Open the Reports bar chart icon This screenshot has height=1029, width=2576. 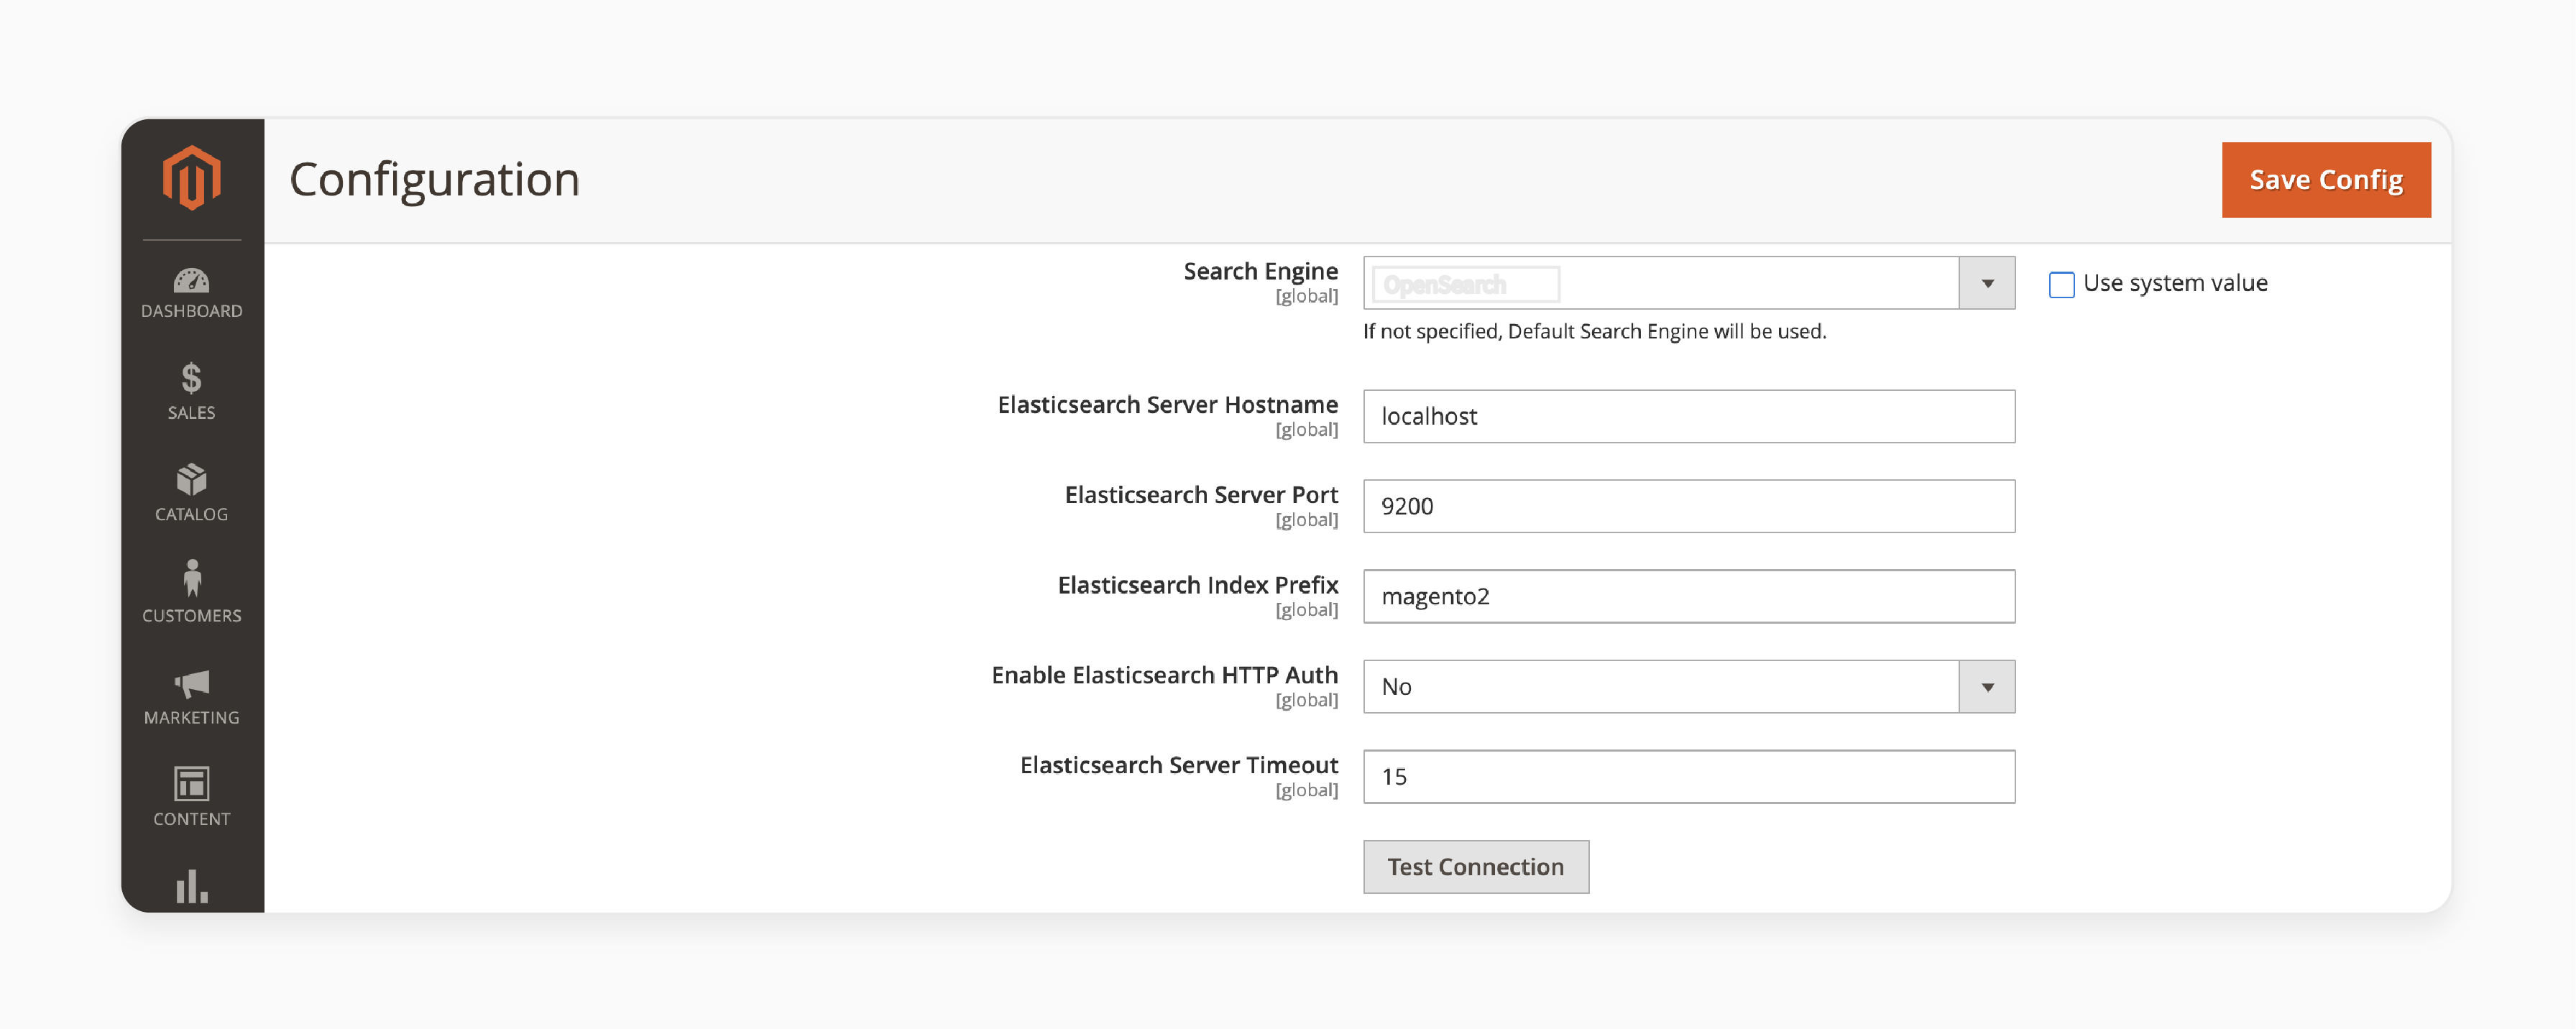(191, 886)
